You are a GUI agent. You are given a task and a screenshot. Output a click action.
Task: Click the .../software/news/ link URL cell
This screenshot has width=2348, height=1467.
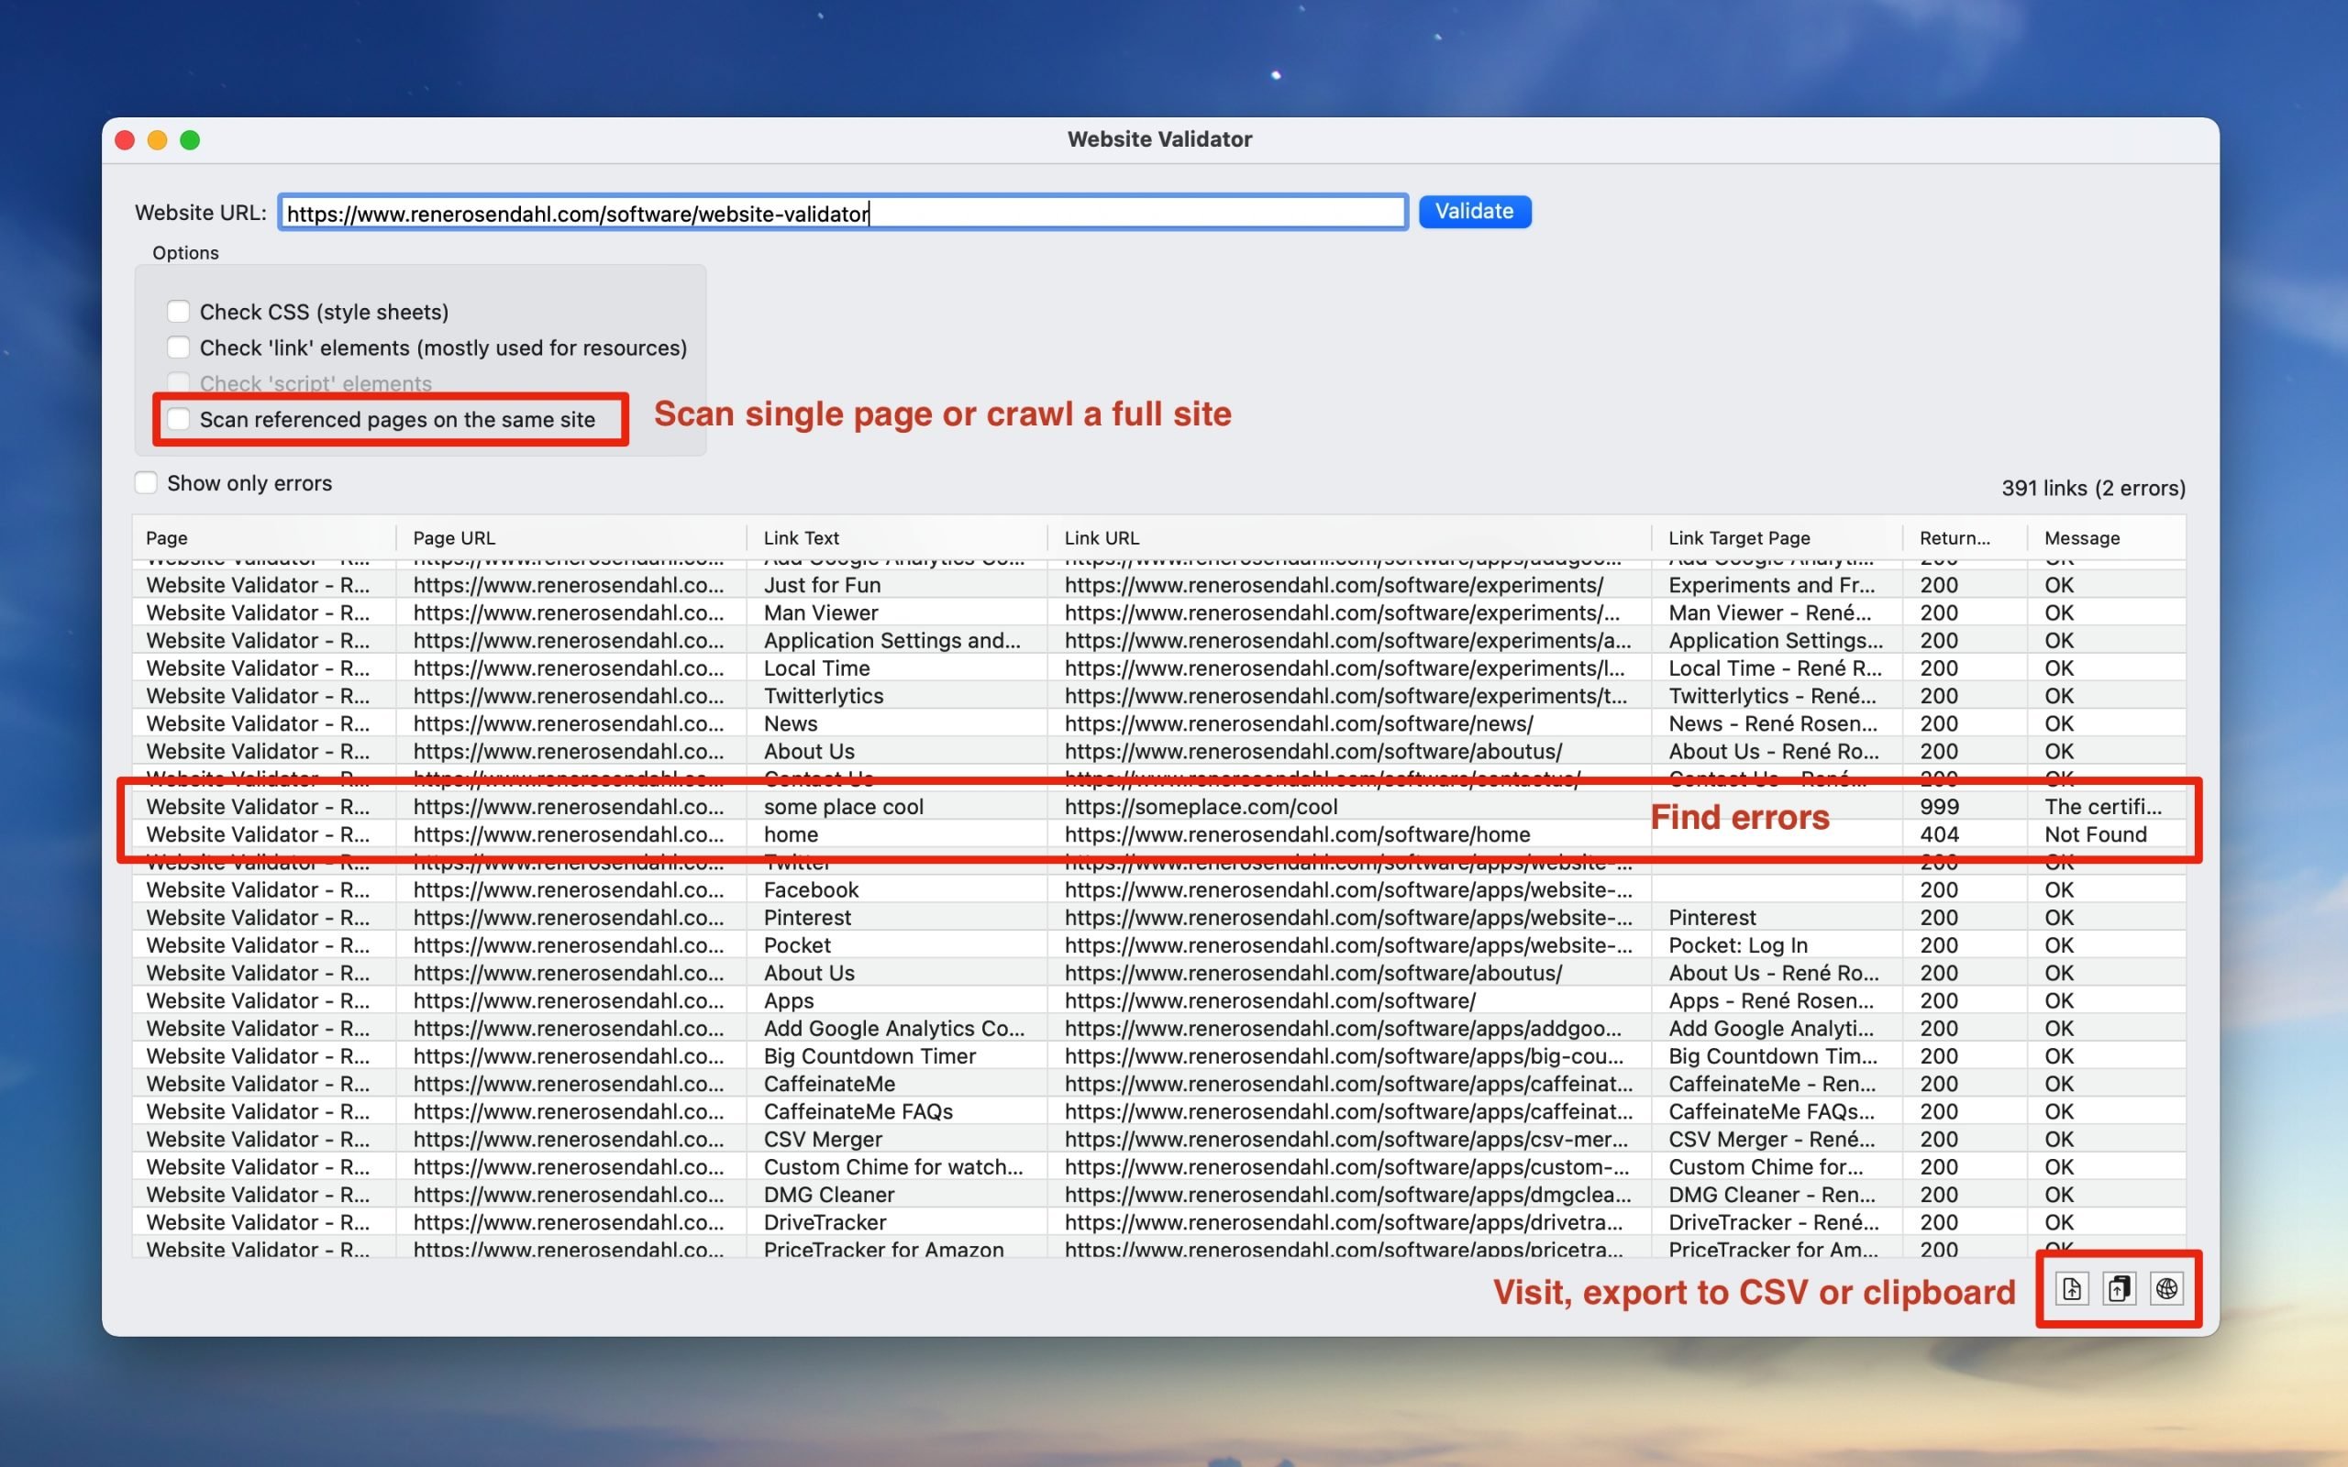click(x=1299, y=723)
